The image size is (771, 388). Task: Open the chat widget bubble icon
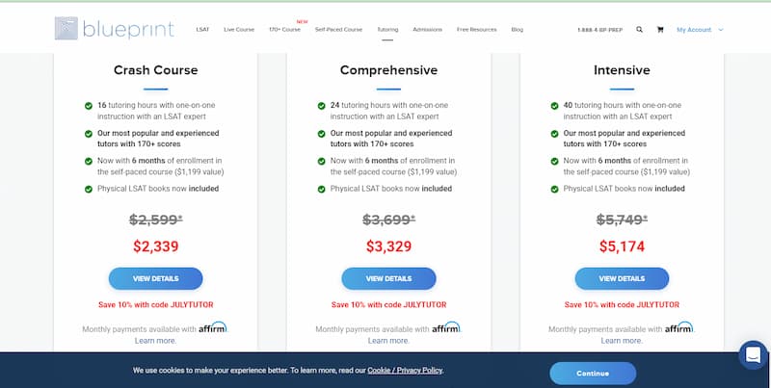pos(753,354)
